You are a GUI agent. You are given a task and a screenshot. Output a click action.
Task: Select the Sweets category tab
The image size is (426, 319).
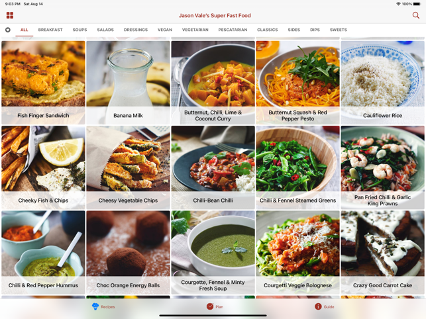pos(339,30)
